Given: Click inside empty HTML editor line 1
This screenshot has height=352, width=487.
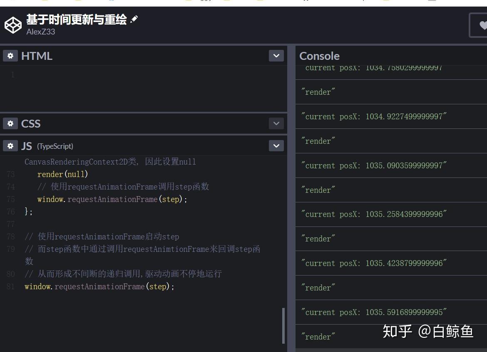Looking at the screenshot, I should (149, 75).
